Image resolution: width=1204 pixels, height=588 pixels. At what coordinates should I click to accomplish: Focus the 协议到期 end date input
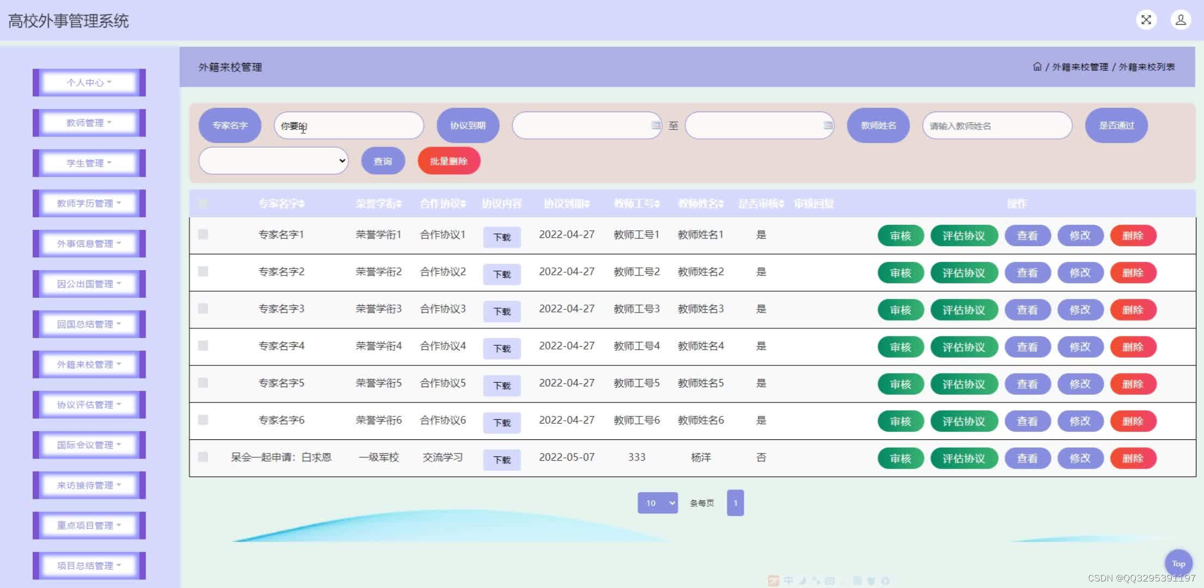pyautogui.click(x=759, y=126)
